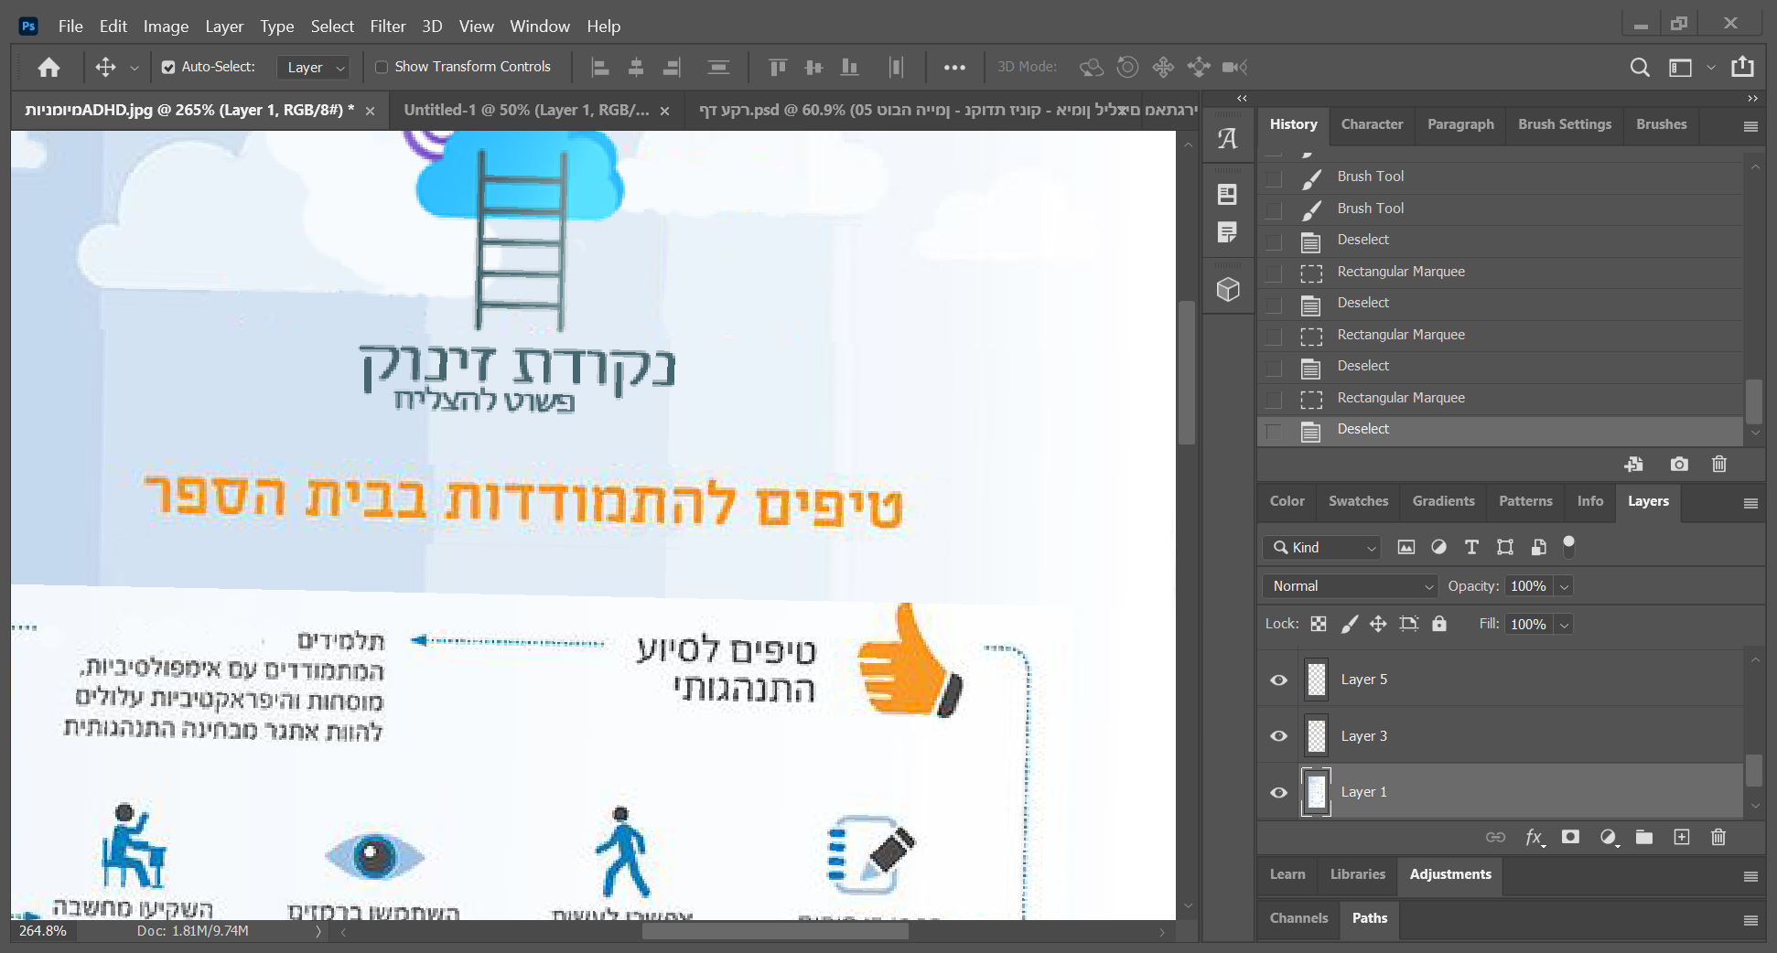Click the Search magnifier icon
This screenshot has width=1777, height=953.
pyautogui.click(x=1640, y=67)
